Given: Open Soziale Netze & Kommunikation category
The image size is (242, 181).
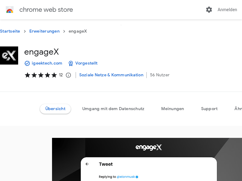Looking at the screenshot, I should (111, 75).
